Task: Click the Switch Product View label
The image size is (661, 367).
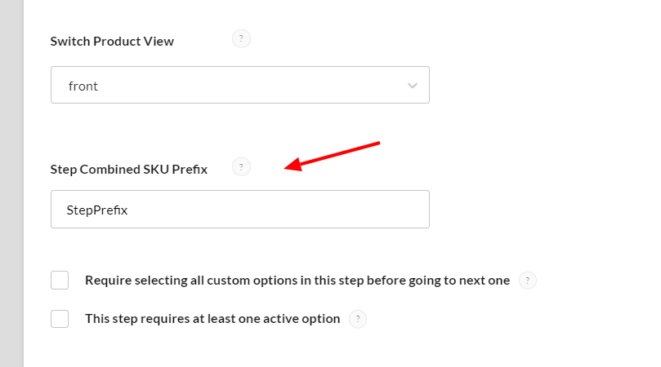Action: [x=112, y=41]
